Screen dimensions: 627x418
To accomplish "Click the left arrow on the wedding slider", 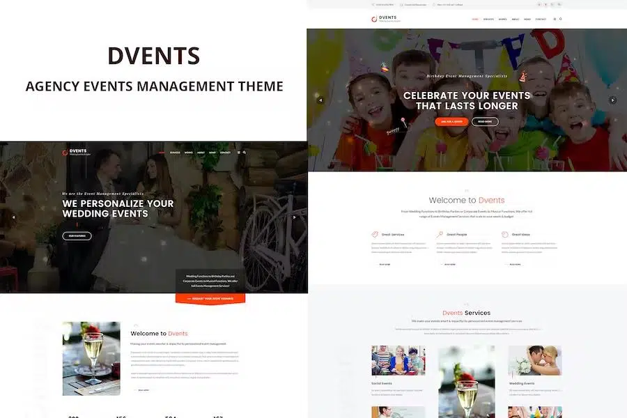I will click(x=13, y=217).
